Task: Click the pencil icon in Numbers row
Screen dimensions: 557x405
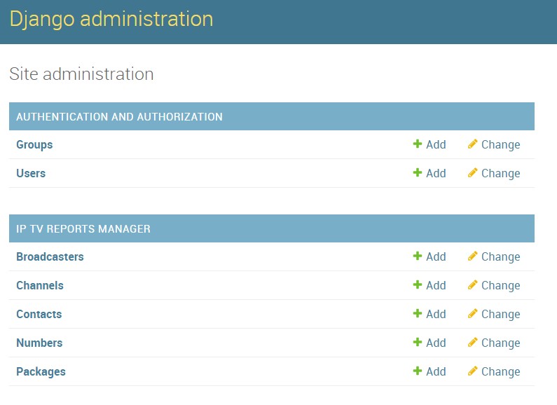Action: (x=472, y=343)
